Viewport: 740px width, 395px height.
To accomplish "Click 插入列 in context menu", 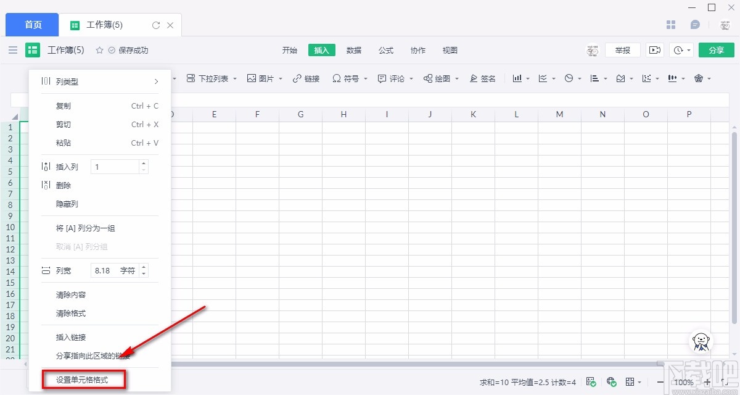I will [67, 167].
